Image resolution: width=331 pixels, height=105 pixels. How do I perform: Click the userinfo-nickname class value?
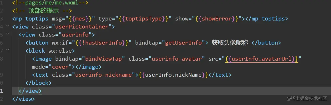tap(104, 75)
